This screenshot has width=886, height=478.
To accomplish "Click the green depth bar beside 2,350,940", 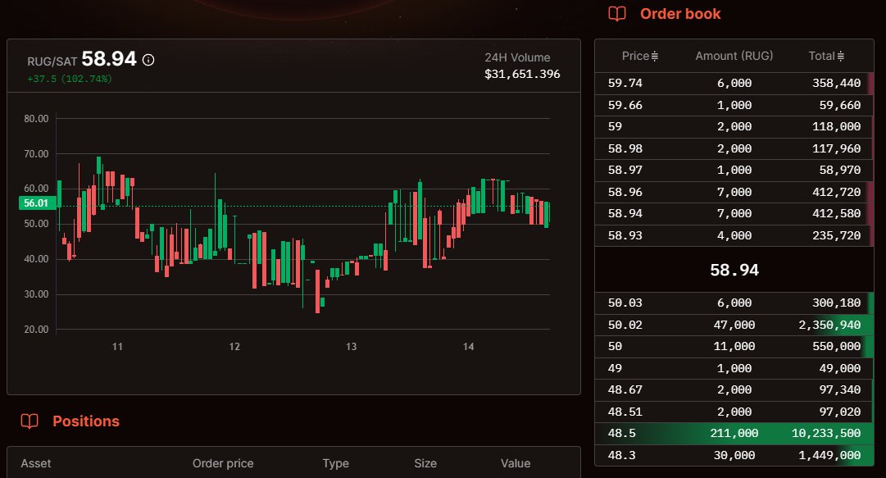I will point(866,325).
